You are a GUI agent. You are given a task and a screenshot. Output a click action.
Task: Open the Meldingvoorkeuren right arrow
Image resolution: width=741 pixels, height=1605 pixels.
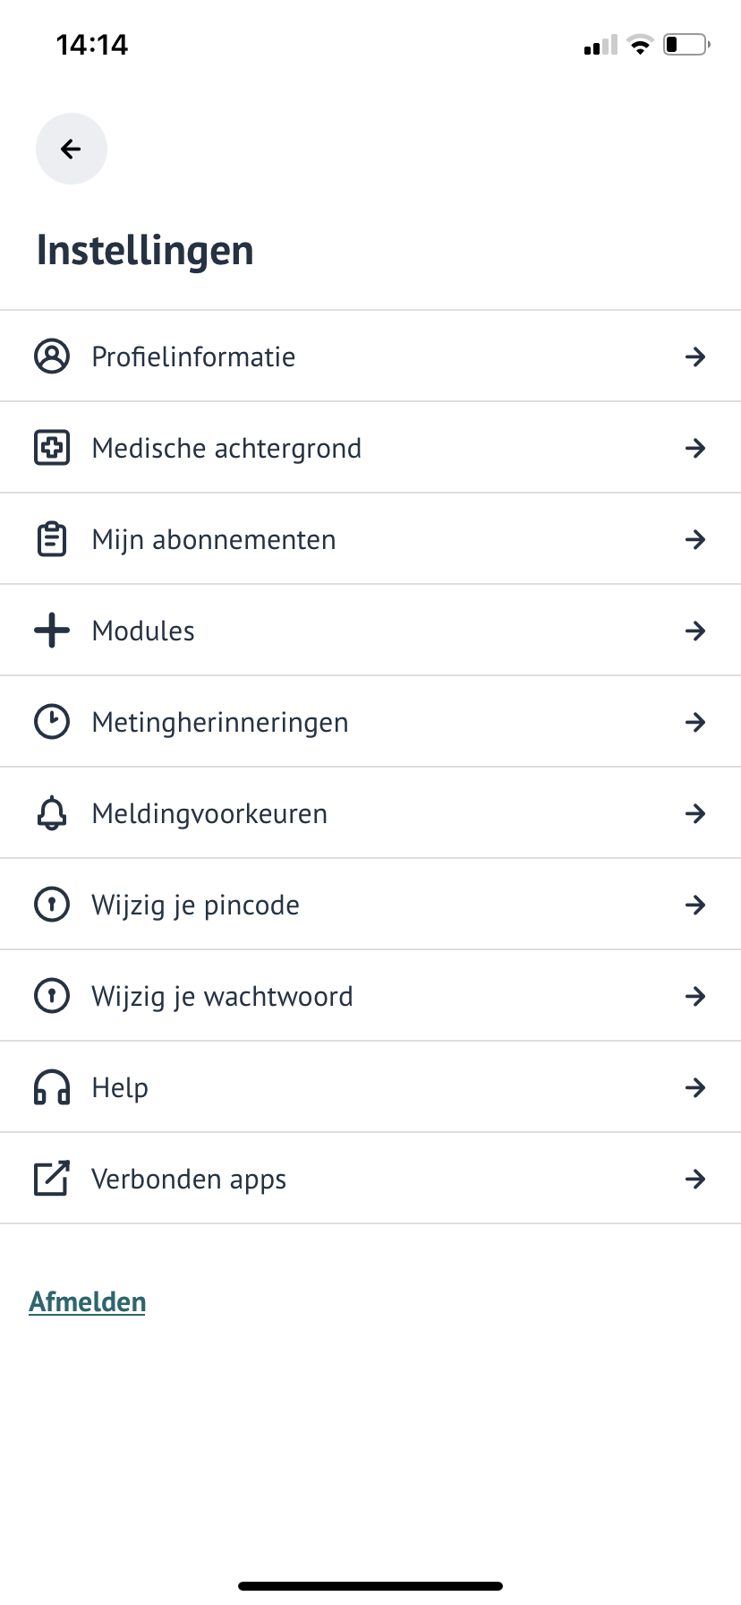[695, 813]
